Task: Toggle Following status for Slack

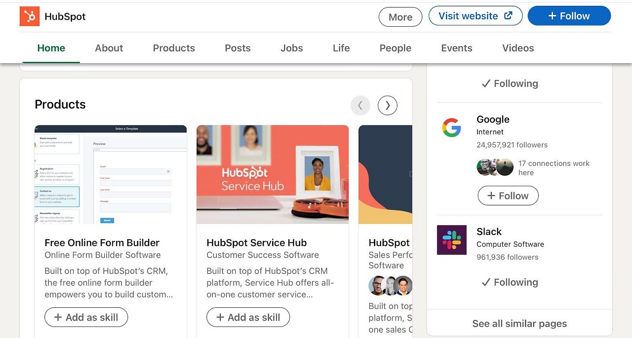Action: click(x=510, y=282)
